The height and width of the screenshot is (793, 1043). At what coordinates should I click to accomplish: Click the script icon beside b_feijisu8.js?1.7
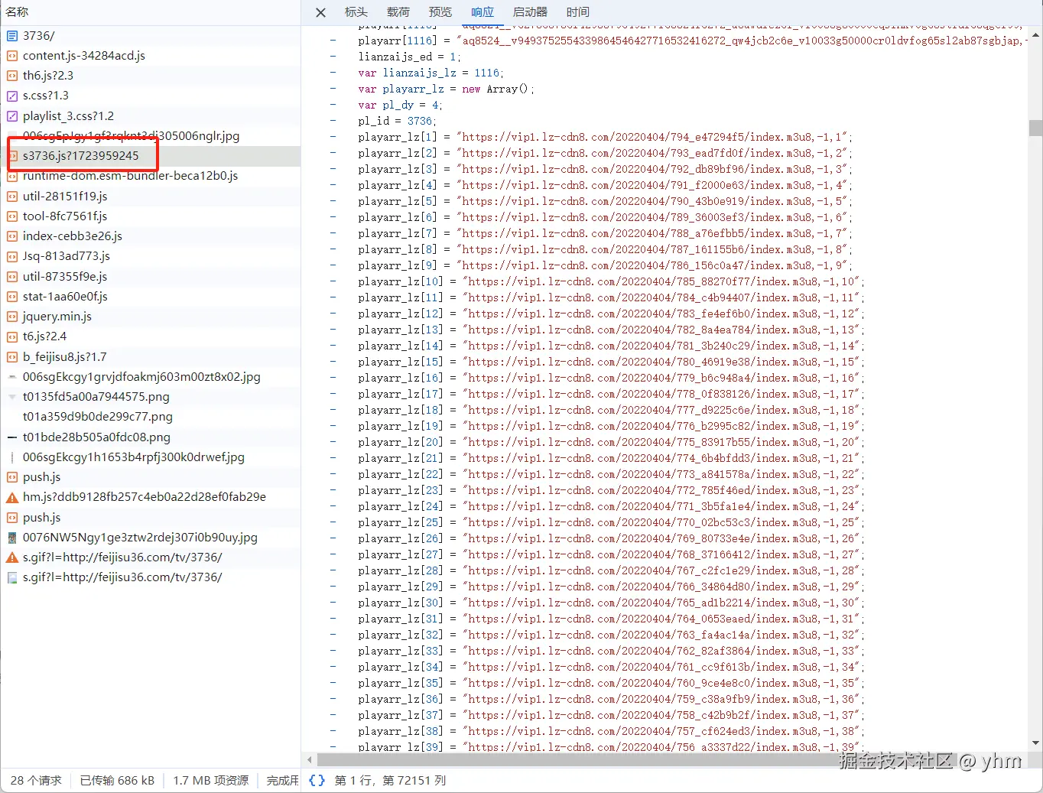click(x=12, y=357)
